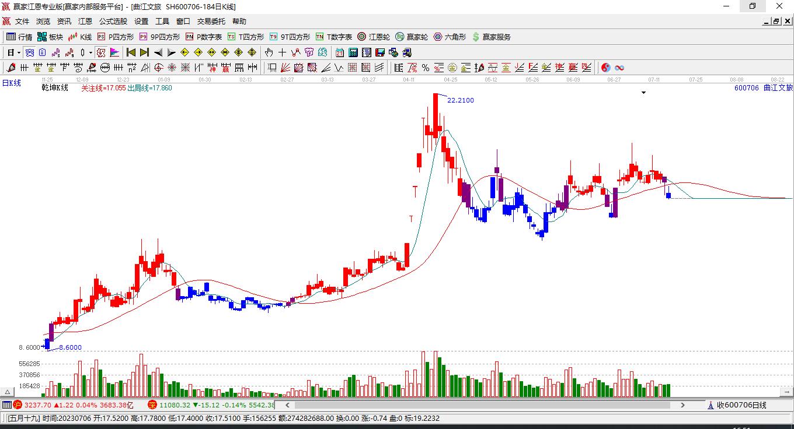Viewport: 794px width, 429px height.
Task: Open the 江恩 menu
Action: point(85,22)
